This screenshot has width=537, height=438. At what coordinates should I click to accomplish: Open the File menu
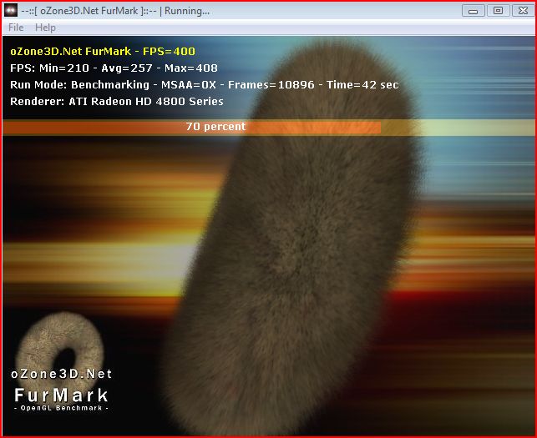pos(16,28)
